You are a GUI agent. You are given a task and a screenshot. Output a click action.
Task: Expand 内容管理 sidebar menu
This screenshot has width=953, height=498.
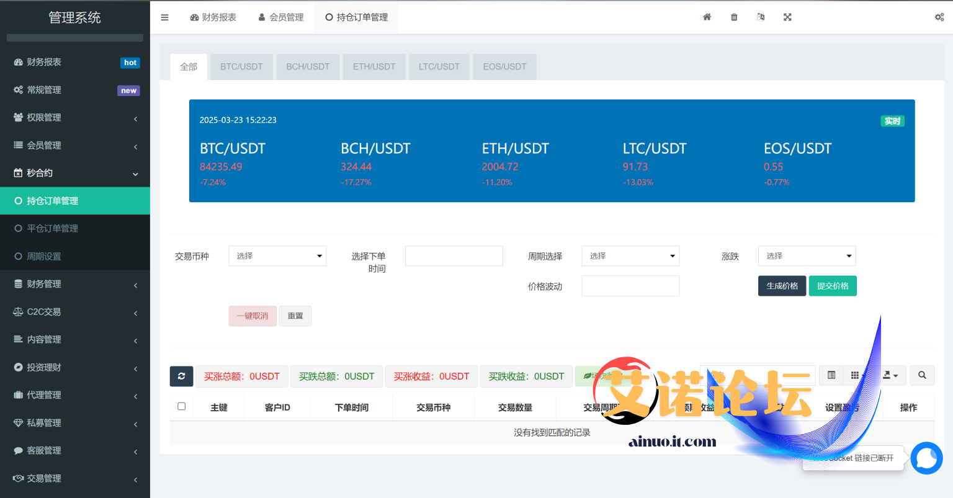[x=75, y=339]
